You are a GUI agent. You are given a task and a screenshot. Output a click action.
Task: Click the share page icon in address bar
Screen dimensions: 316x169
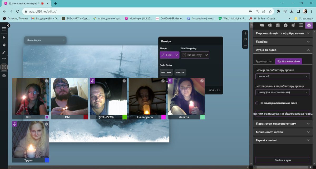264,11
